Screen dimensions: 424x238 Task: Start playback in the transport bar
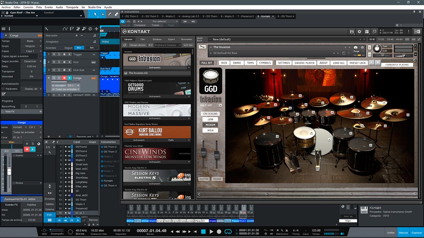211,232
